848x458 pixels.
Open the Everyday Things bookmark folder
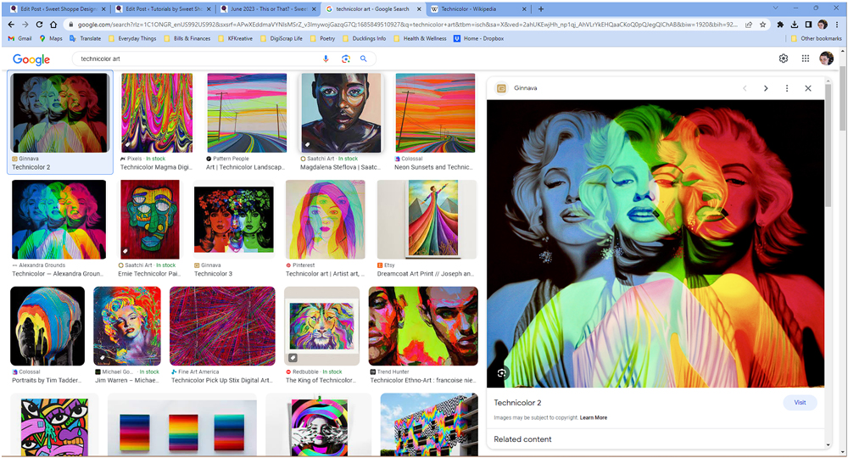click(x=132, y=38)
